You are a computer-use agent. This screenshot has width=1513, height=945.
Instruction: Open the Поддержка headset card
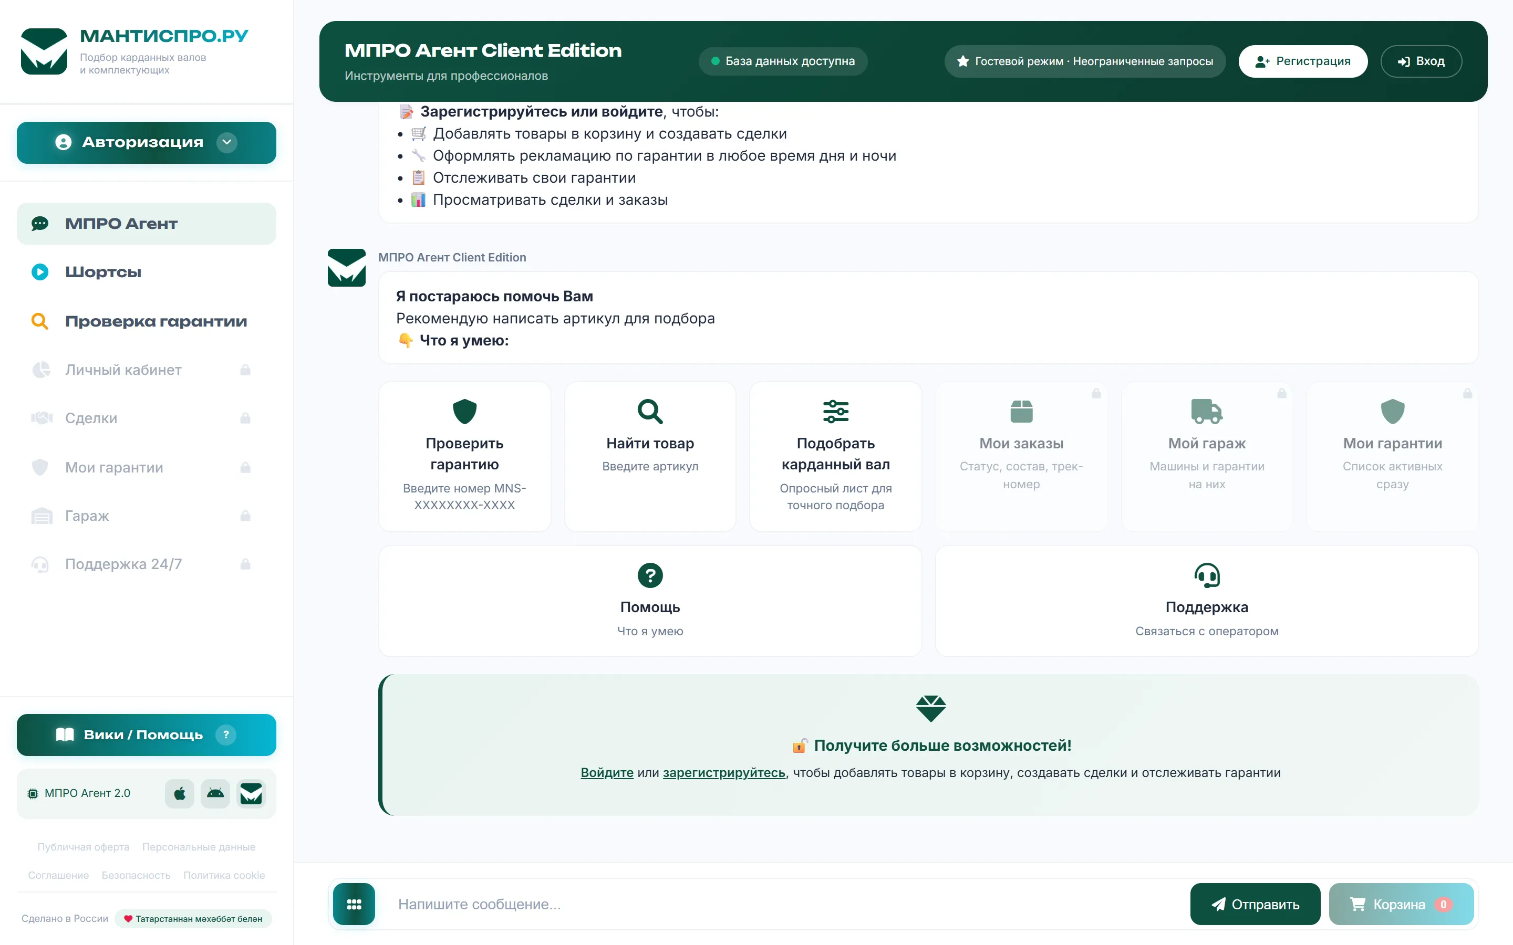coord(1207,601)
